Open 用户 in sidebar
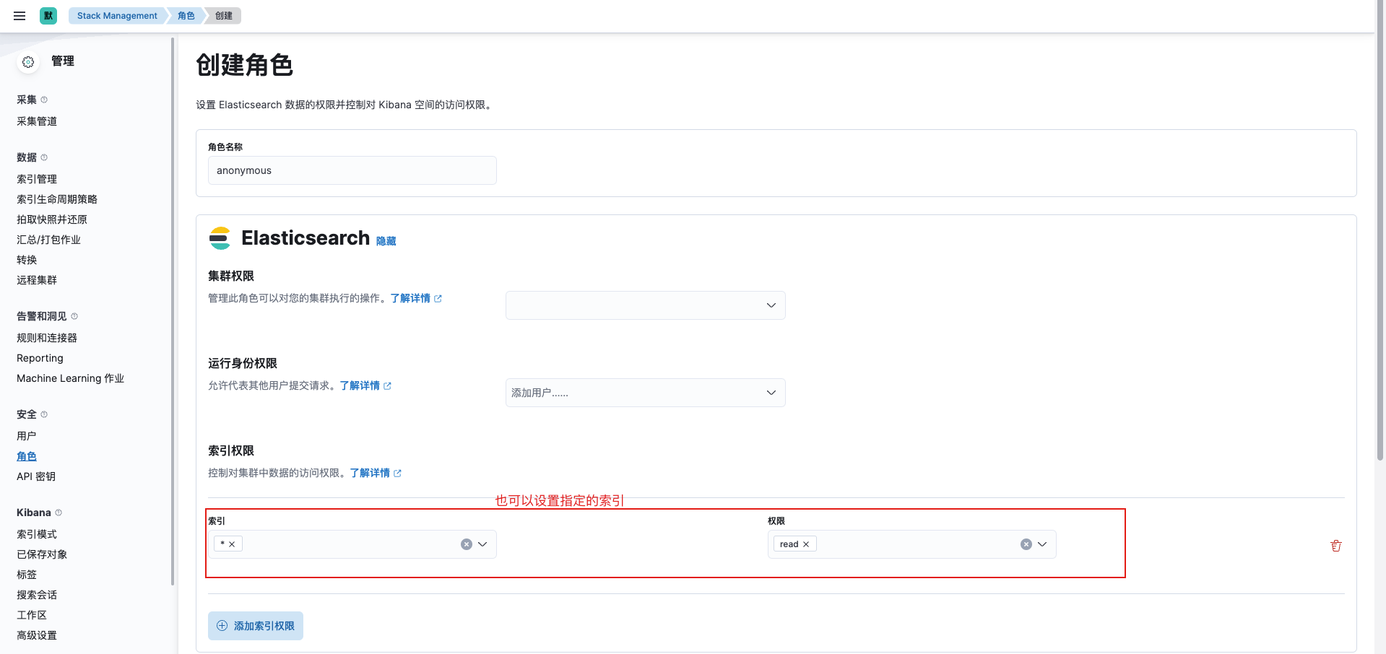 pyautogui.click(x=27, y=436)
